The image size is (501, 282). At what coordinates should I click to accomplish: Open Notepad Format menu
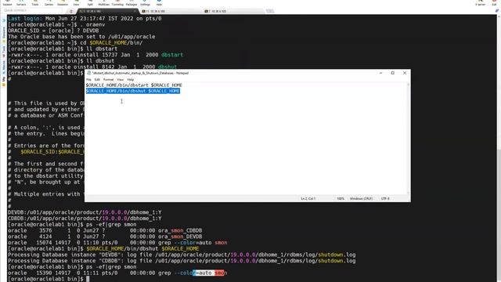(x=108, y=80)
